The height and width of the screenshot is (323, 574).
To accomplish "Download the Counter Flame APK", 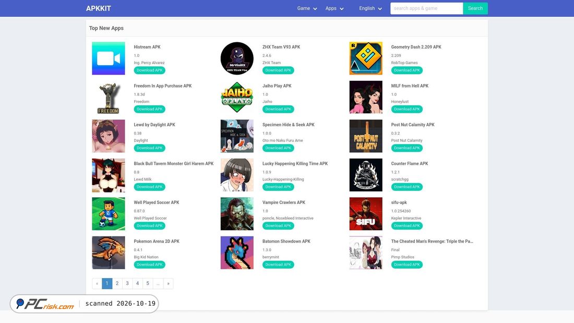I will [x=406, y=187].
